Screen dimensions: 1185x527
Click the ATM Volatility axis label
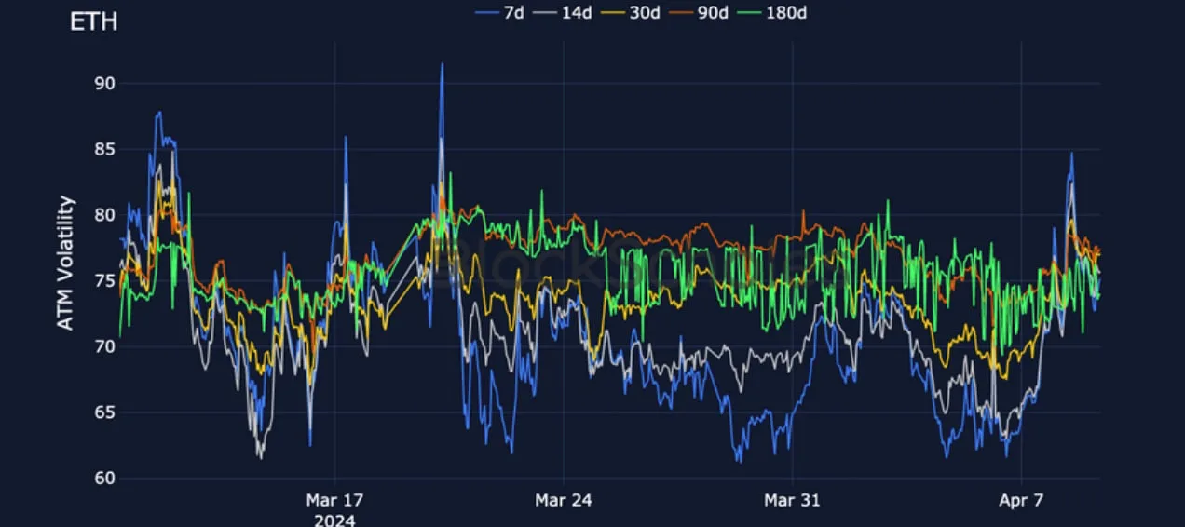tap(65, 263)
